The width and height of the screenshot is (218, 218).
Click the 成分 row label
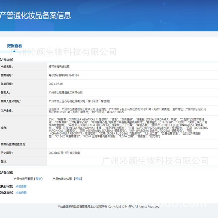pos(4,128)
